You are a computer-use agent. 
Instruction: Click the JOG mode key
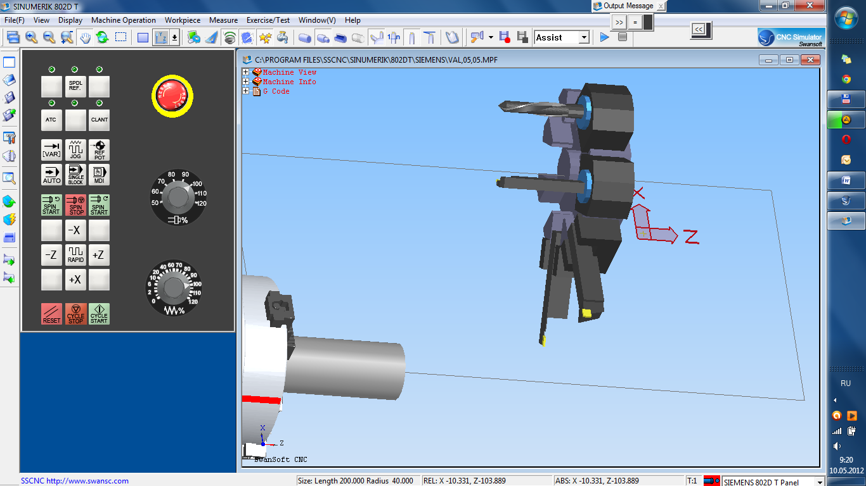(75, 149)
